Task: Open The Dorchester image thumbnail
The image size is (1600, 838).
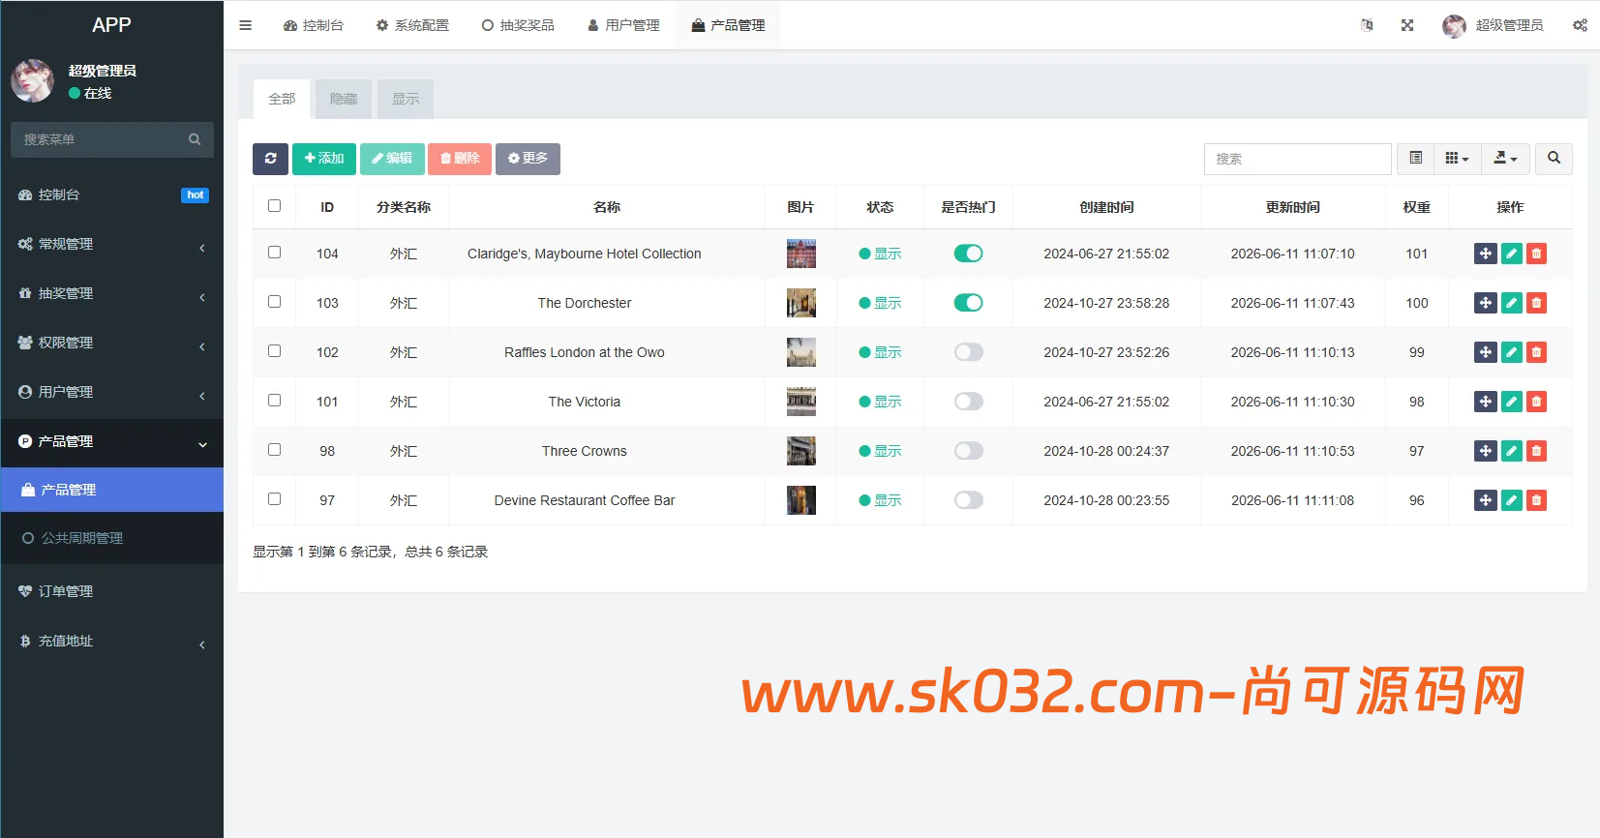Action: click(801, 303)
